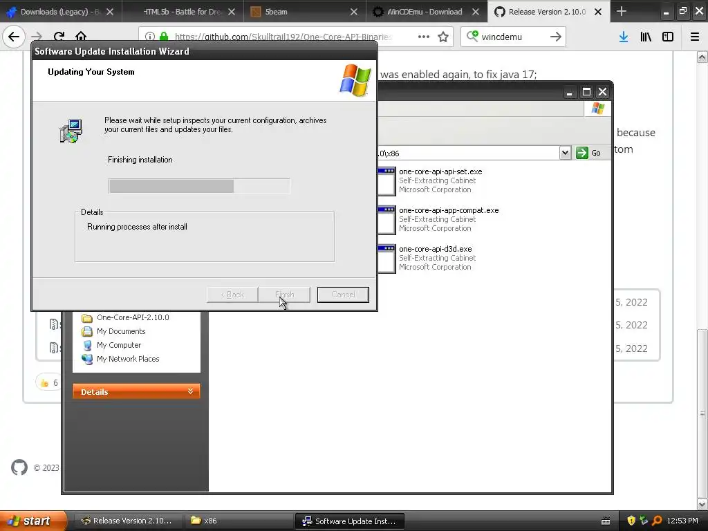
Task: Switch to WinCDEmu - Download tab
Action: [x=427, y=12]
